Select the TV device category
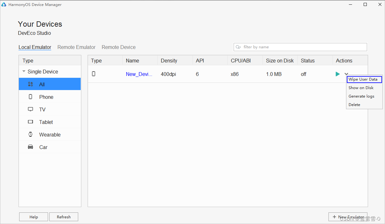This screenshot has height=224, width=385. [50, 109]
